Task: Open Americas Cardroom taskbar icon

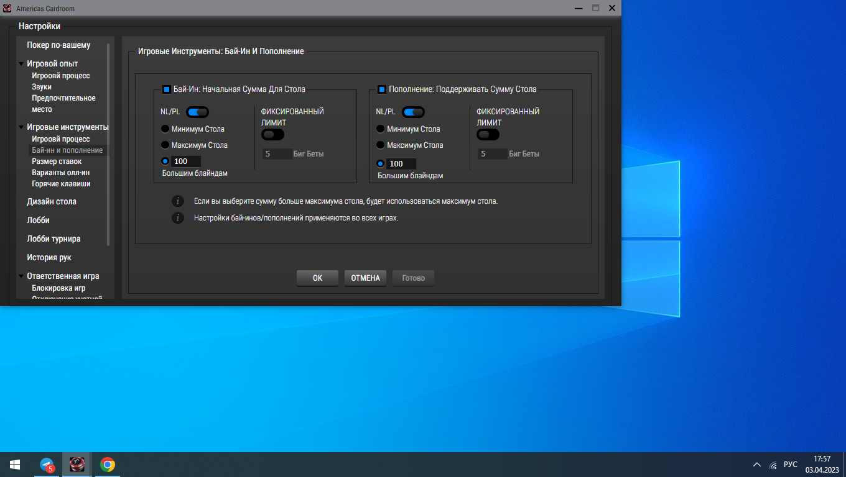Action: pyautogui.click(x=77, y=465)
